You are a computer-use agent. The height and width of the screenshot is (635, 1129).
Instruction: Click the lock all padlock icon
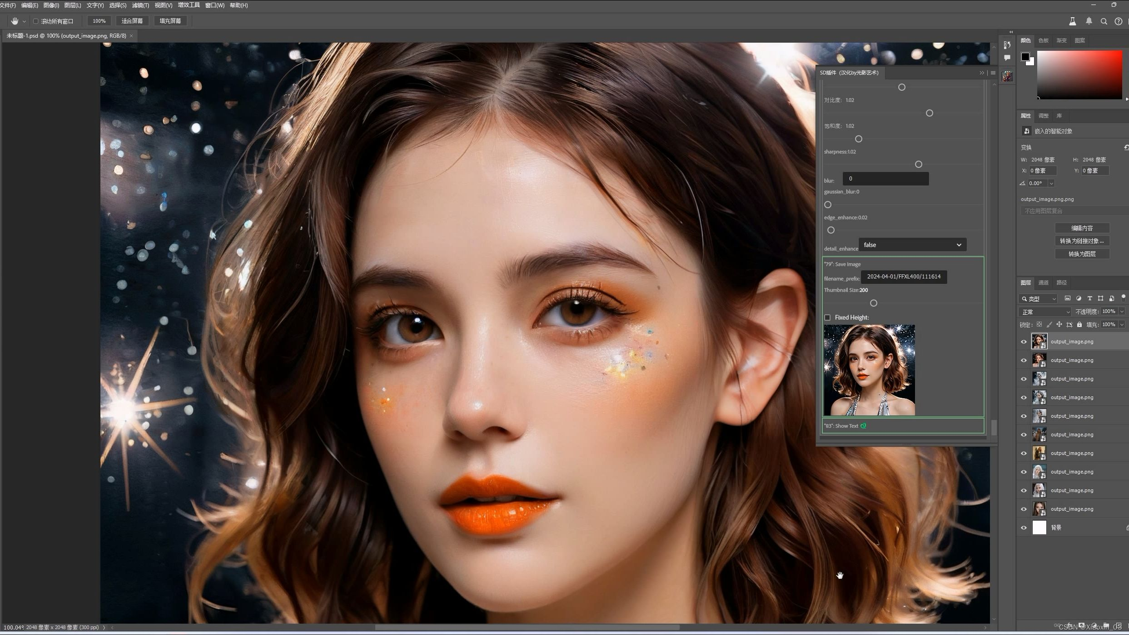coord(1079,324)
